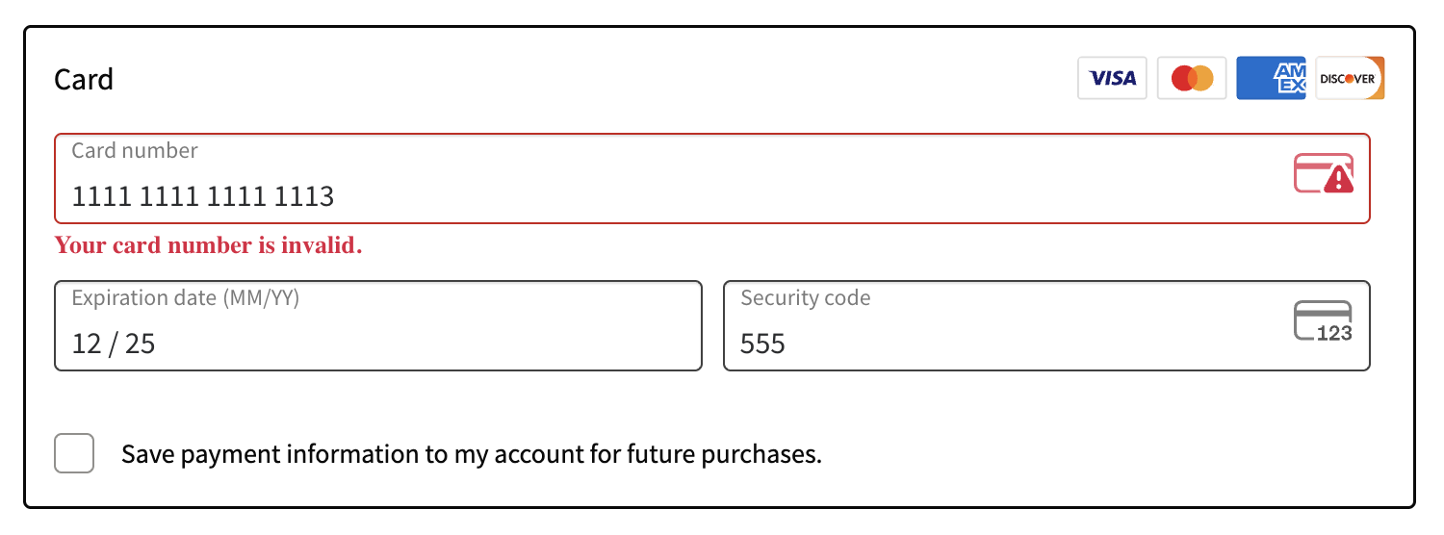Click the 'Card' section heading
This screenshot has height=535, width=1444.
(84, 79)
